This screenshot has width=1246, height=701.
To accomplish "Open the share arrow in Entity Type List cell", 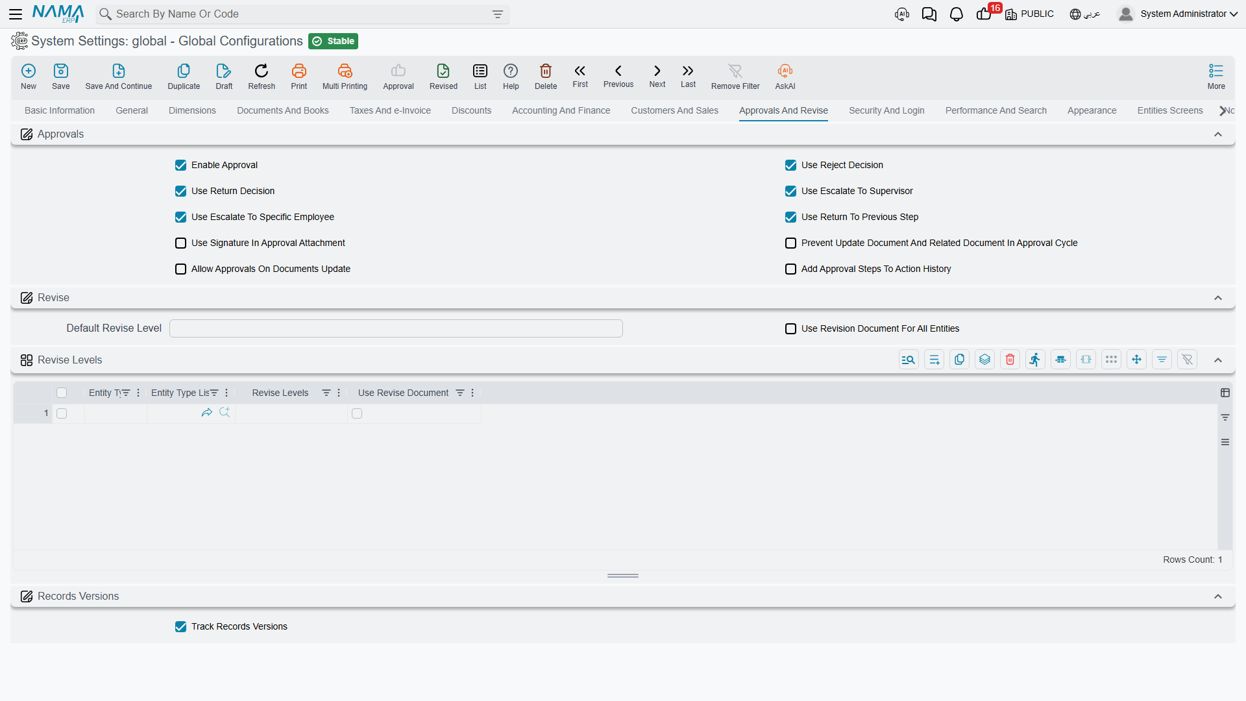I will [207, 413].
